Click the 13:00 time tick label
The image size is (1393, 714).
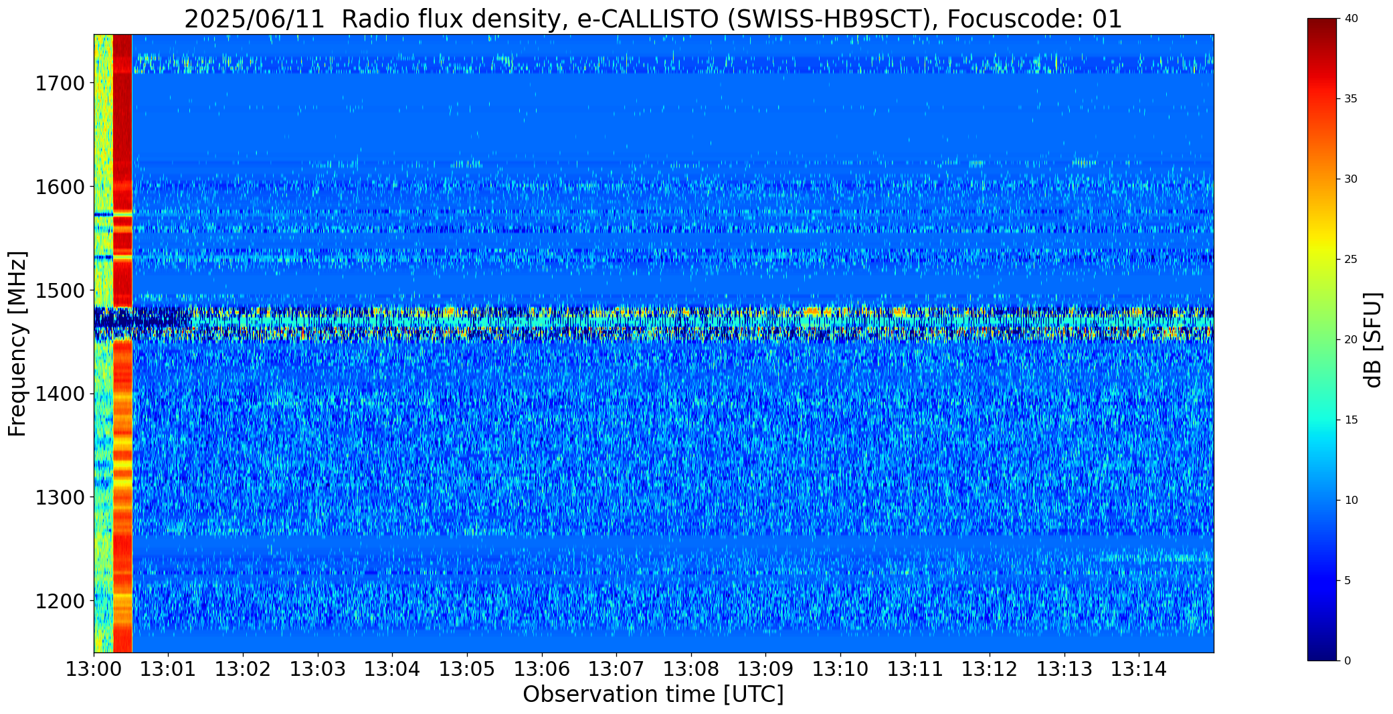pyautogui.click(x=94, y=669)
